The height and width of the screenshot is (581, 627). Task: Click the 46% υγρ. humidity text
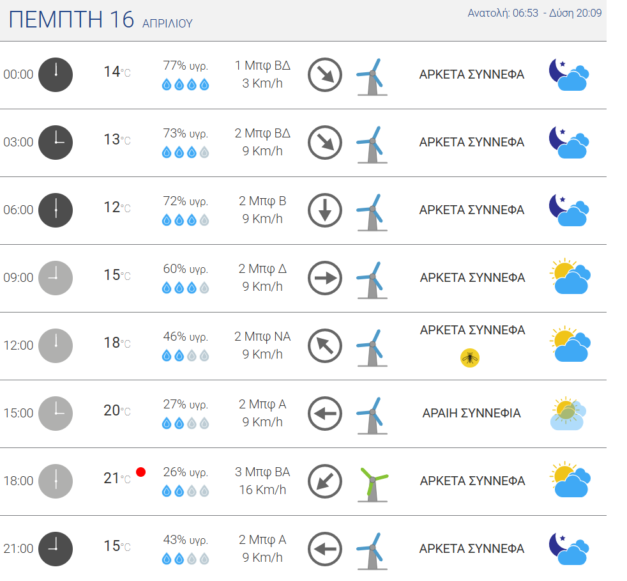186,337
